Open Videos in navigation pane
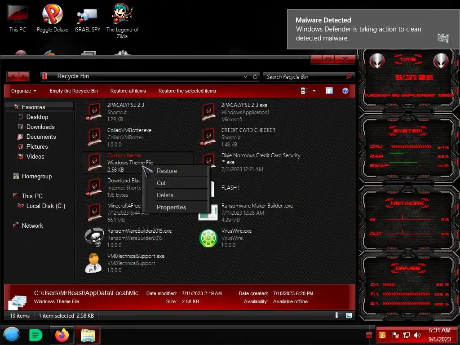The height and width of the screenshot is (345, 460). (35, 156)
